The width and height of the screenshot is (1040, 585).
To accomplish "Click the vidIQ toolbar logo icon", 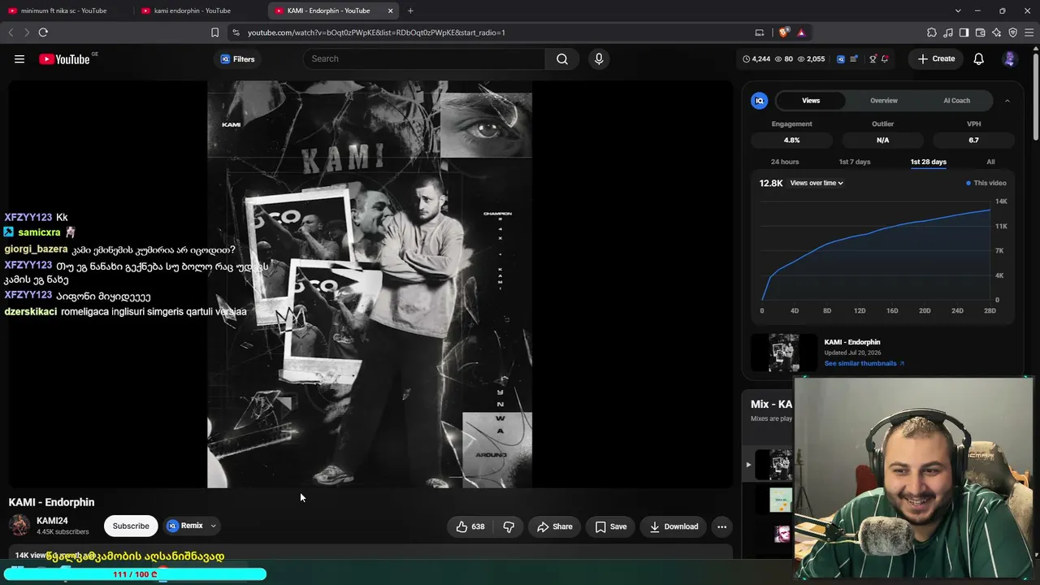I will [841, 58].
